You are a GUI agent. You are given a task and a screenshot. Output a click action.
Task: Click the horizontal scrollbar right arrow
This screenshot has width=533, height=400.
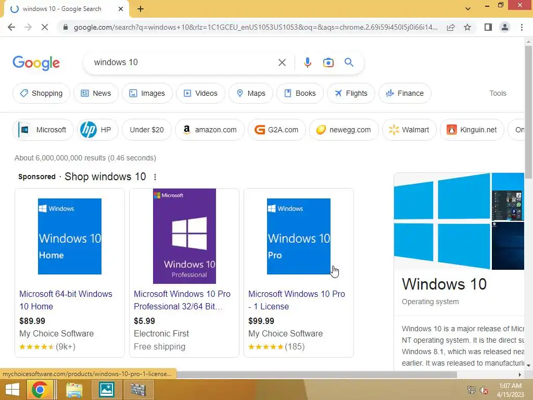tap(520, 374)
